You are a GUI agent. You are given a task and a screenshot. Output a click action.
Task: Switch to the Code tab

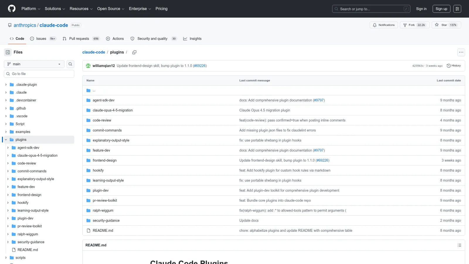(17, 39)
